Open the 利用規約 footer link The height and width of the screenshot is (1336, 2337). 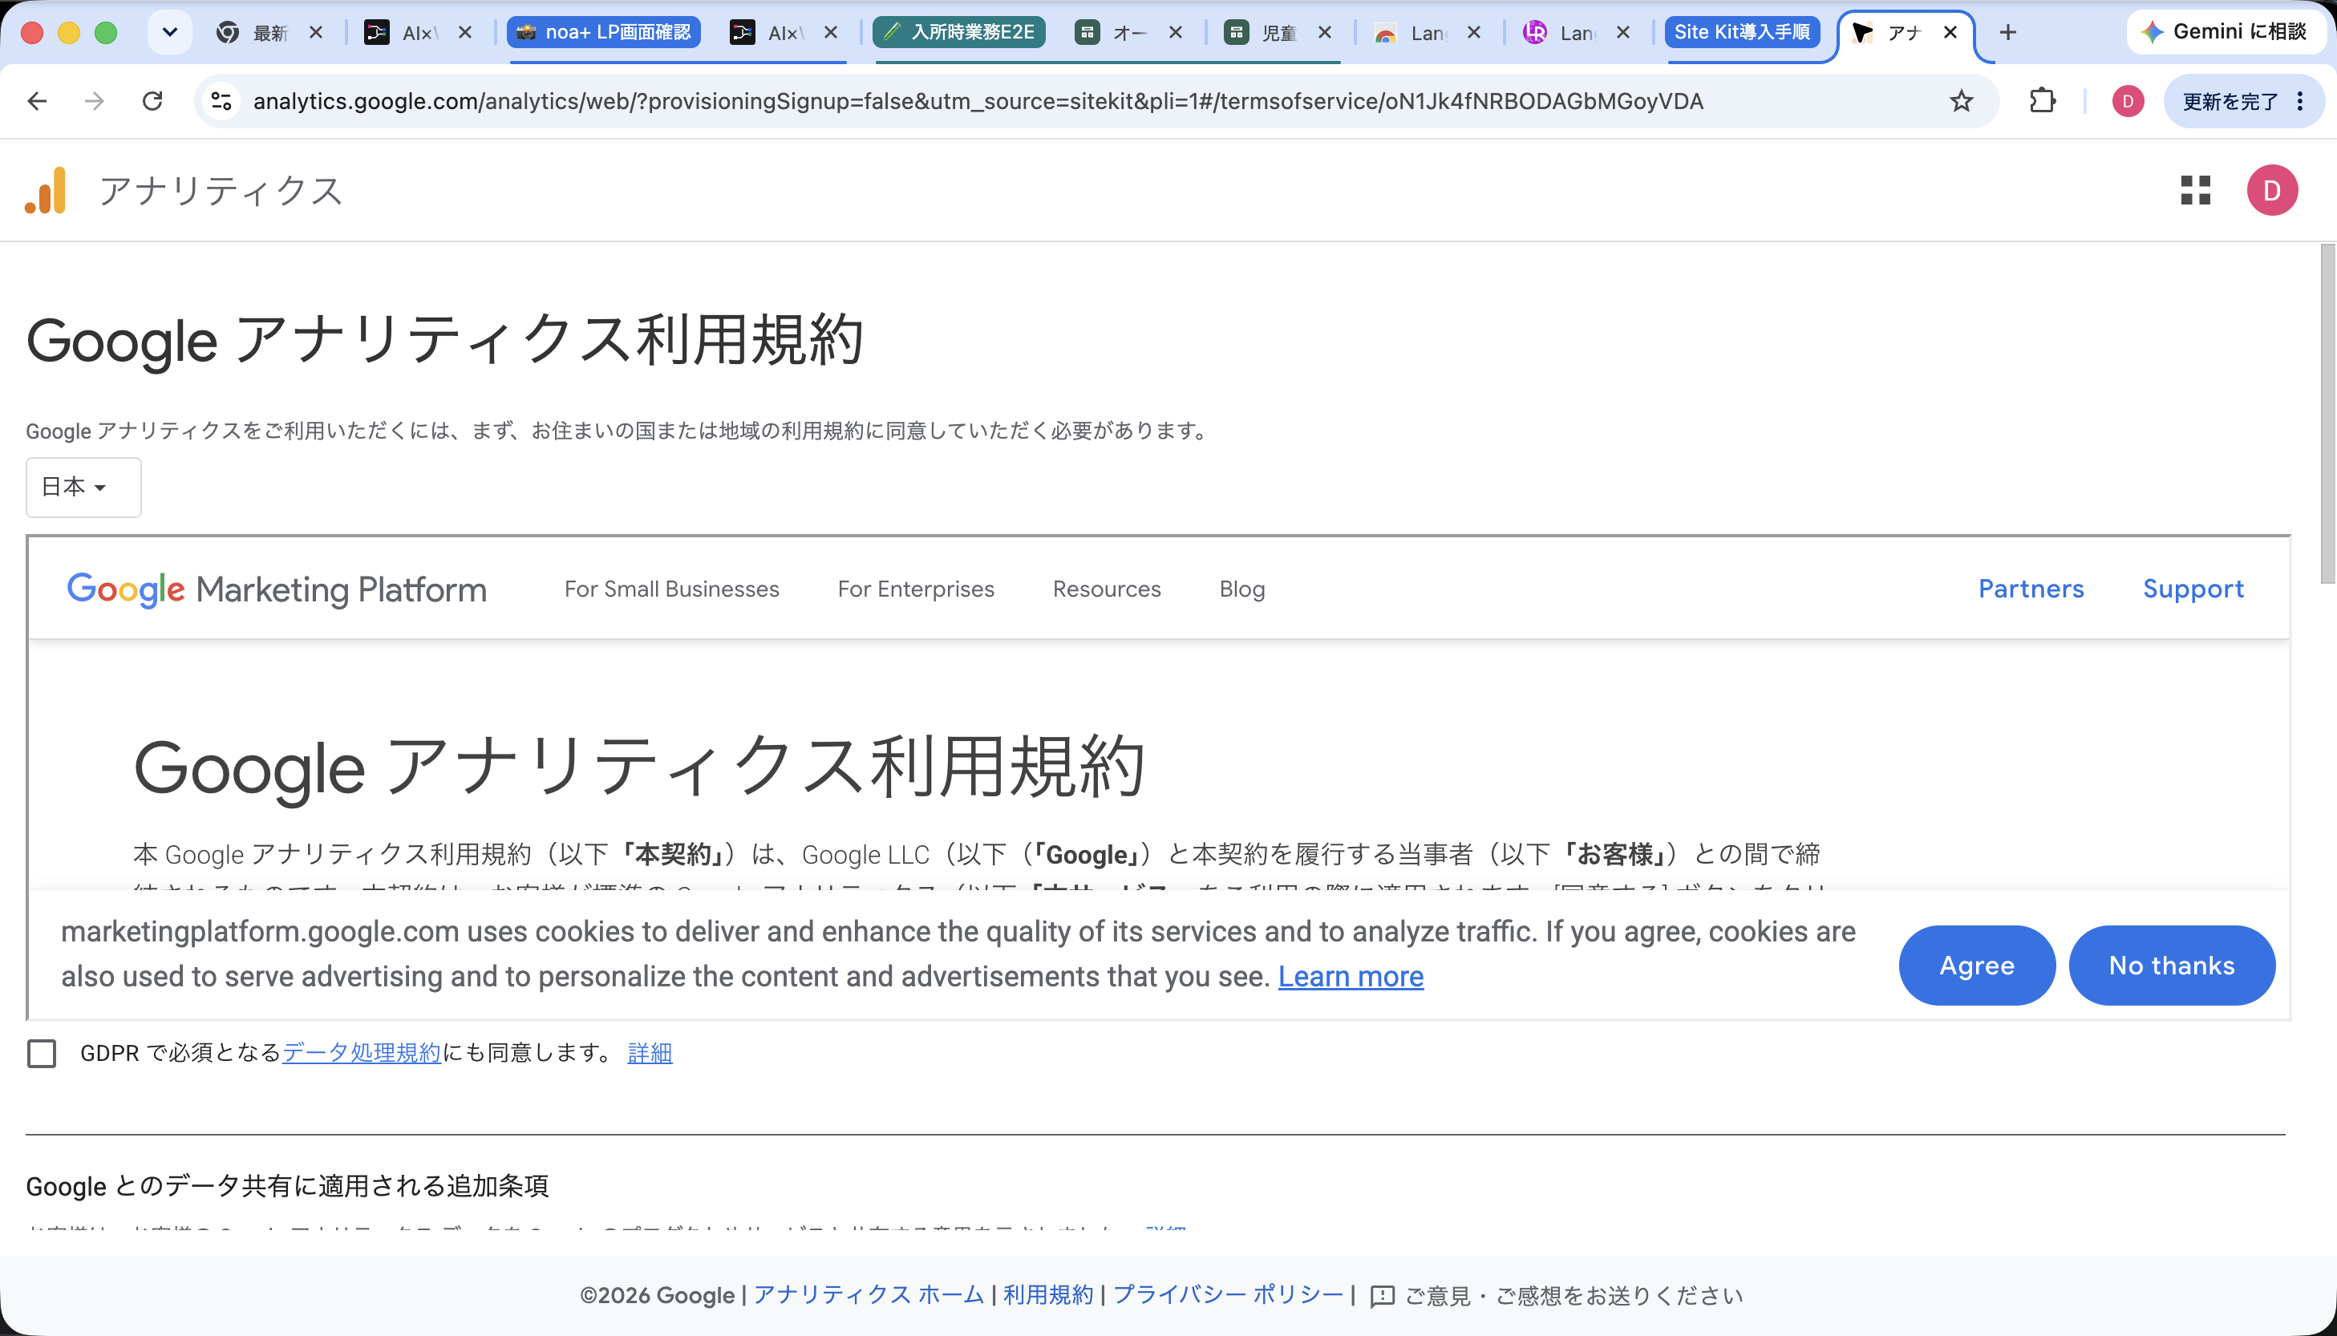[x=1048, y=1296]
